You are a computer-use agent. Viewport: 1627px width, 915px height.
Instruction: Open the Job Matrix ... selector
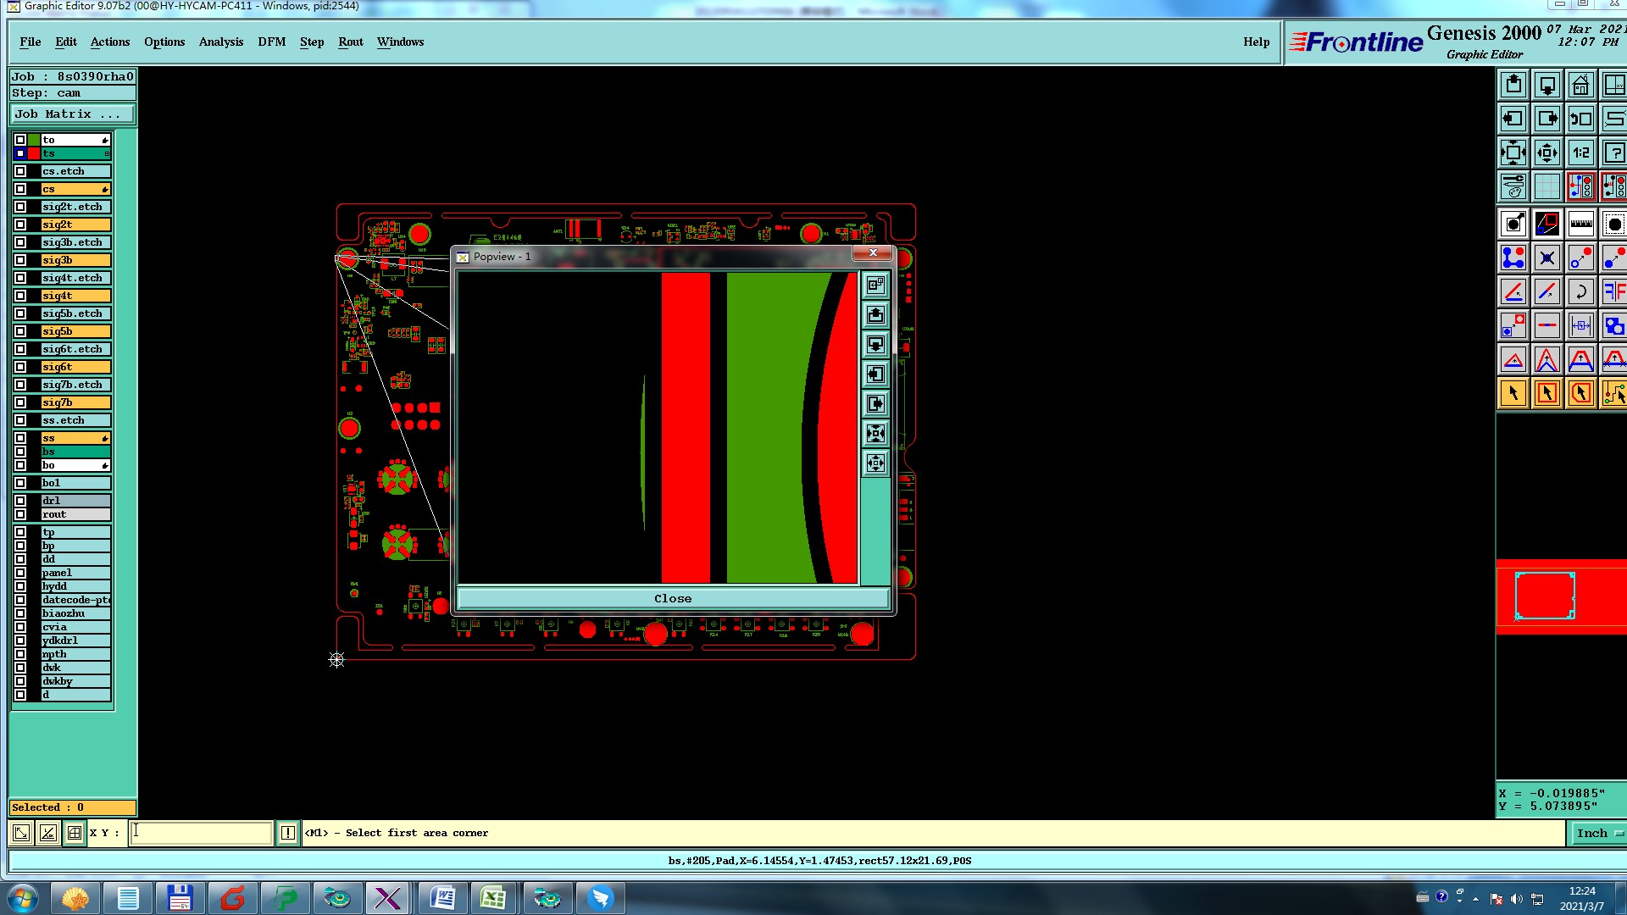[x=72, y=114]
